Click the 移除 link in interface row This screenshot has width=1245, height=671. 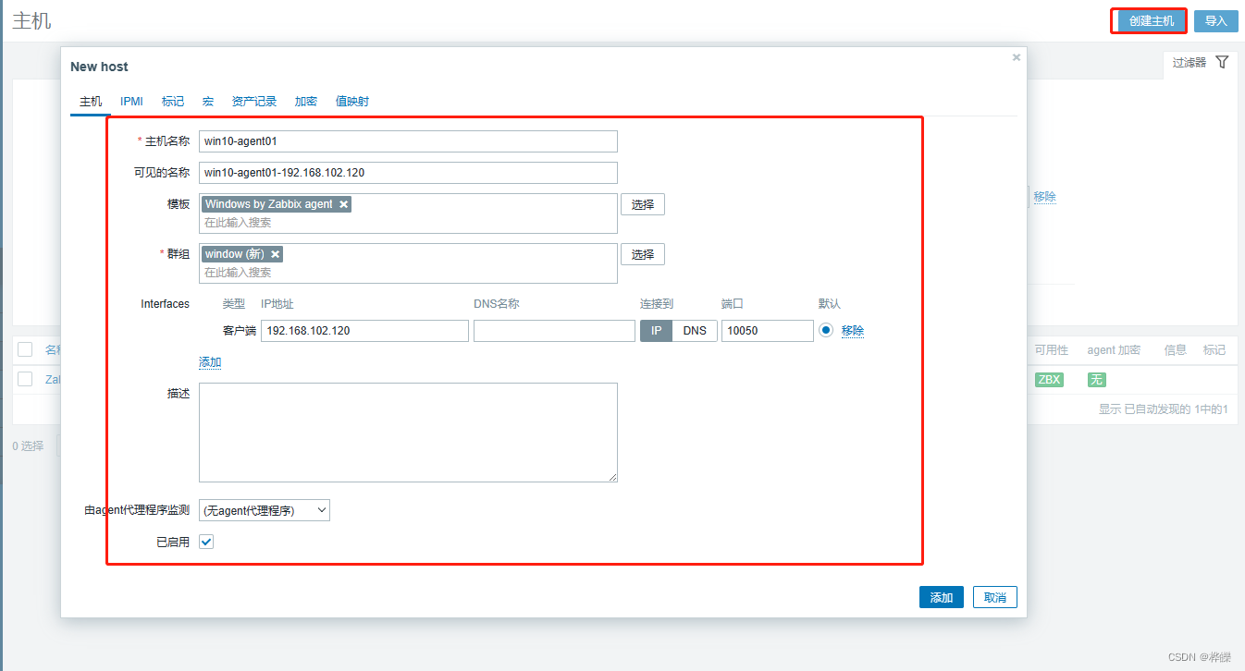click(853, 331)
